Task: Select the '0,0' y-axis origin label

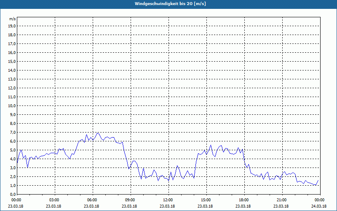Action: tap(13, 195)
